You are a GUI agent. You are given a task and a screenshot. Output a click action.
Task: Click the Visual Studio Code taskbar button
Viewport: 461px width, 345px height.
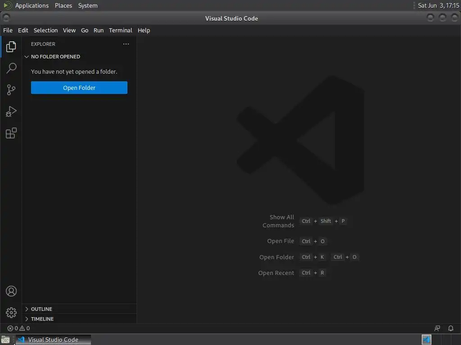[x=53, y=340]
